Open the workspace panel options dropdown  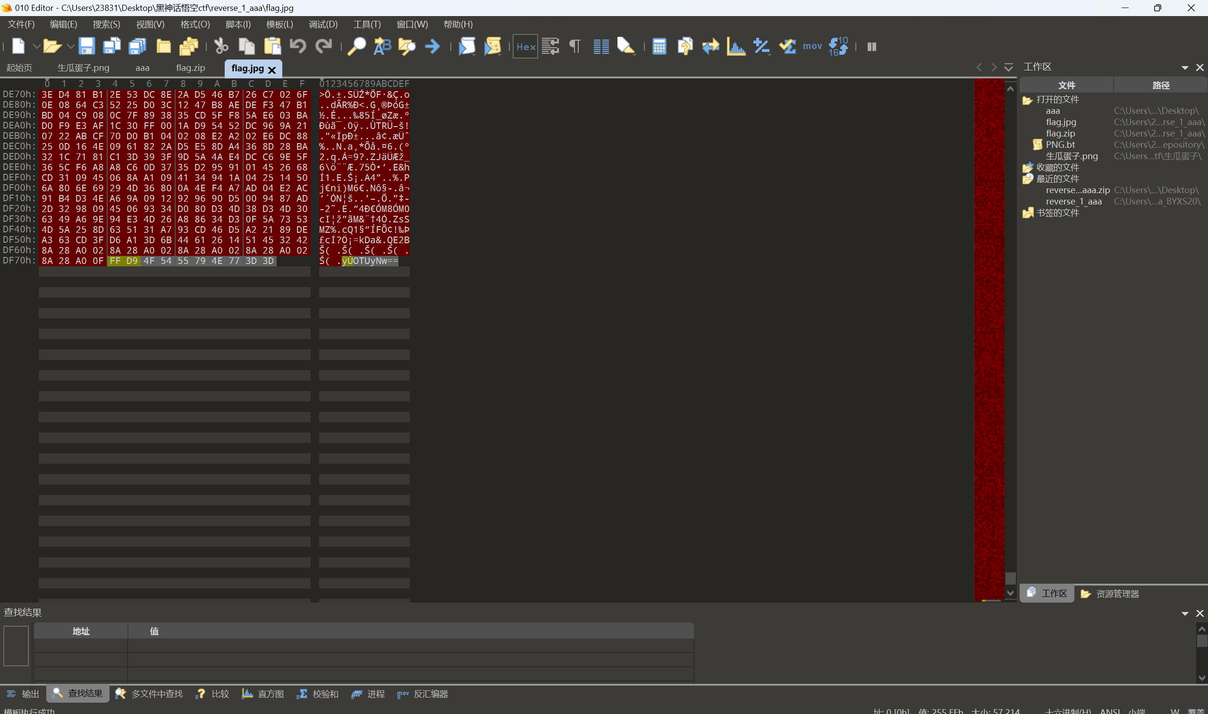1185,68
